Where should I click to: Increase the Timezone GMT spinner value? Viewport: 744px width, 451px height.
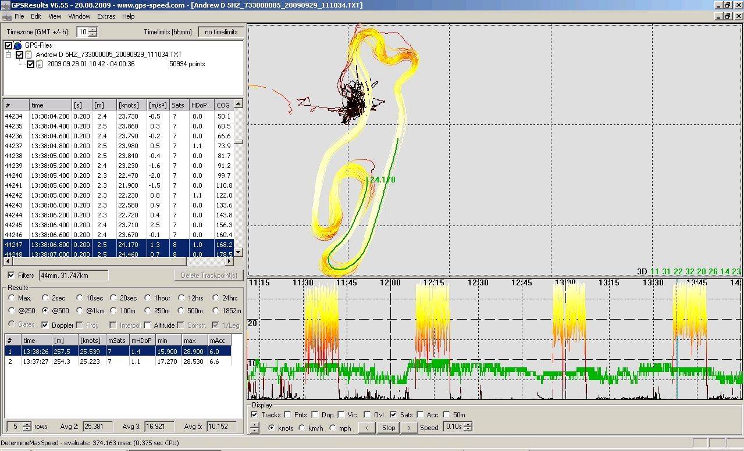93,30
